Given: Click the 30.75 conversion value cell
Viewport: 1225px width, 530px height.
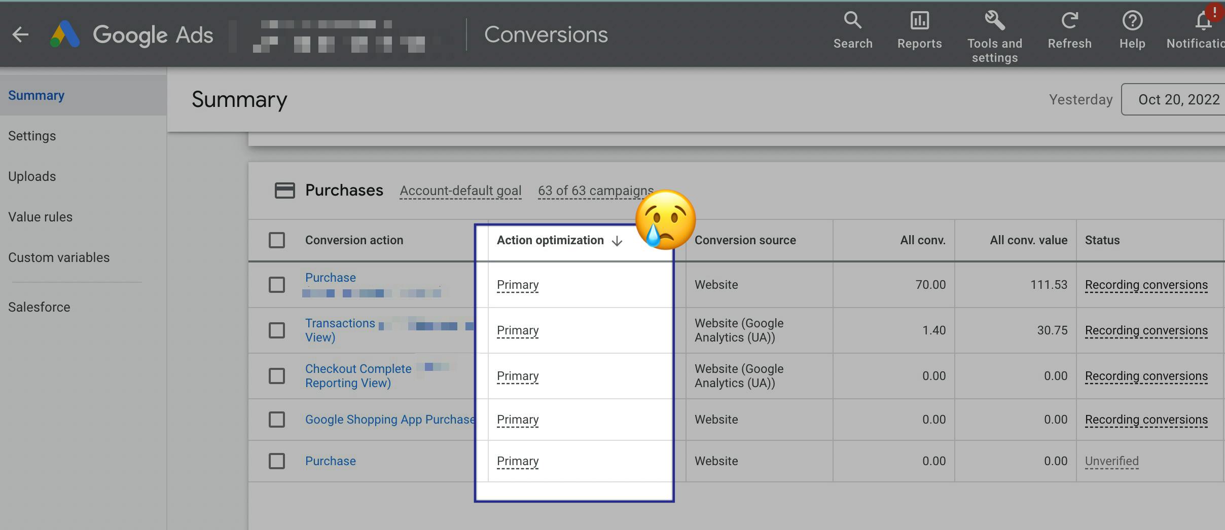Looking at the screenshot, I should point(1052,330).
